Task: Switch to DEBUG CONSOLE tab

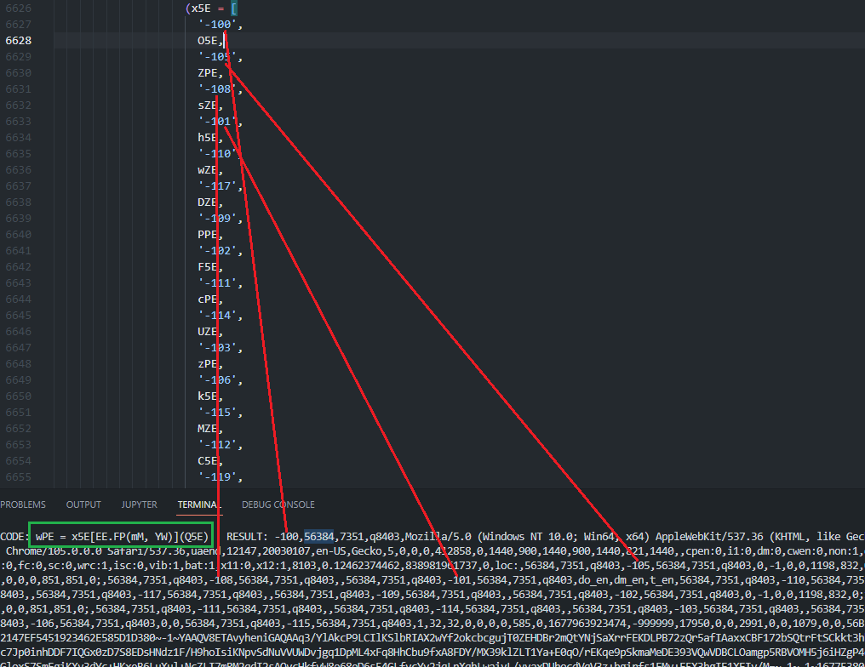Action: tap(278, 505)
